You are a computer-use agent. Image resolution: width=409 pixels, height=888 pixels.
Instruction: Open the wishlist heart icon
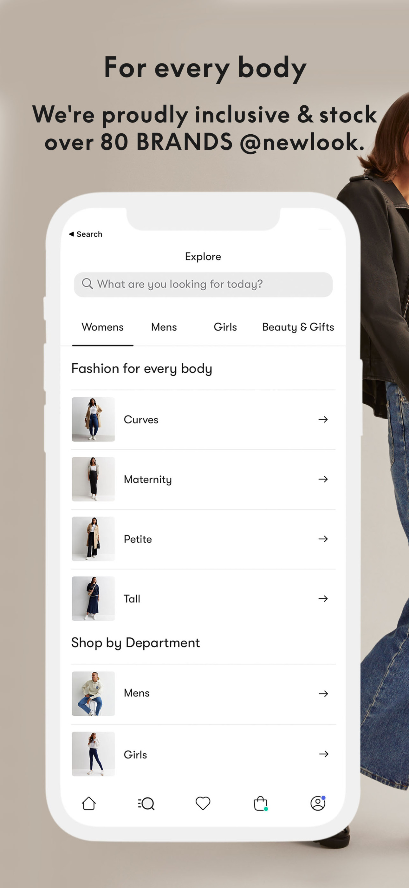(203, 803)
